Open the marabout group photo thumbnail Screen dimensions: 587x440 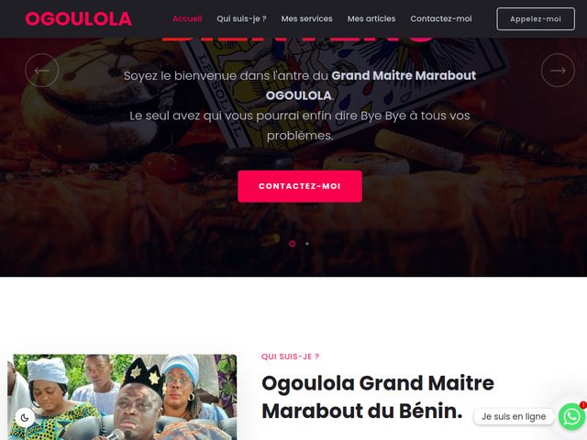(x=122, y=397)
